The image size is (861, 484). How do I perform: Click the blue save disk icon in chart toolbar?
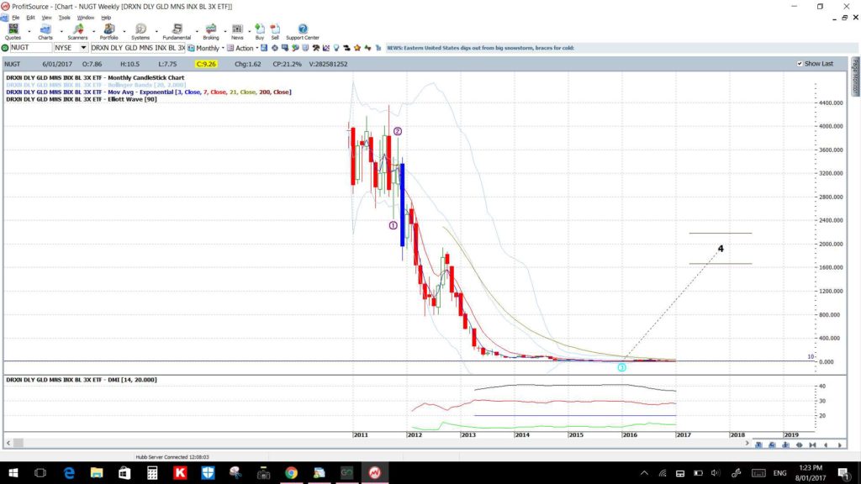tap(264, 48)
